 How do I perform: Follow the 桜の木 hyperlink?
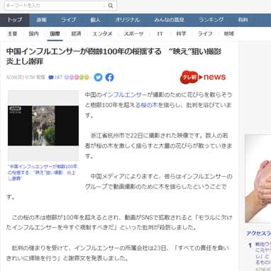(149, 105)
